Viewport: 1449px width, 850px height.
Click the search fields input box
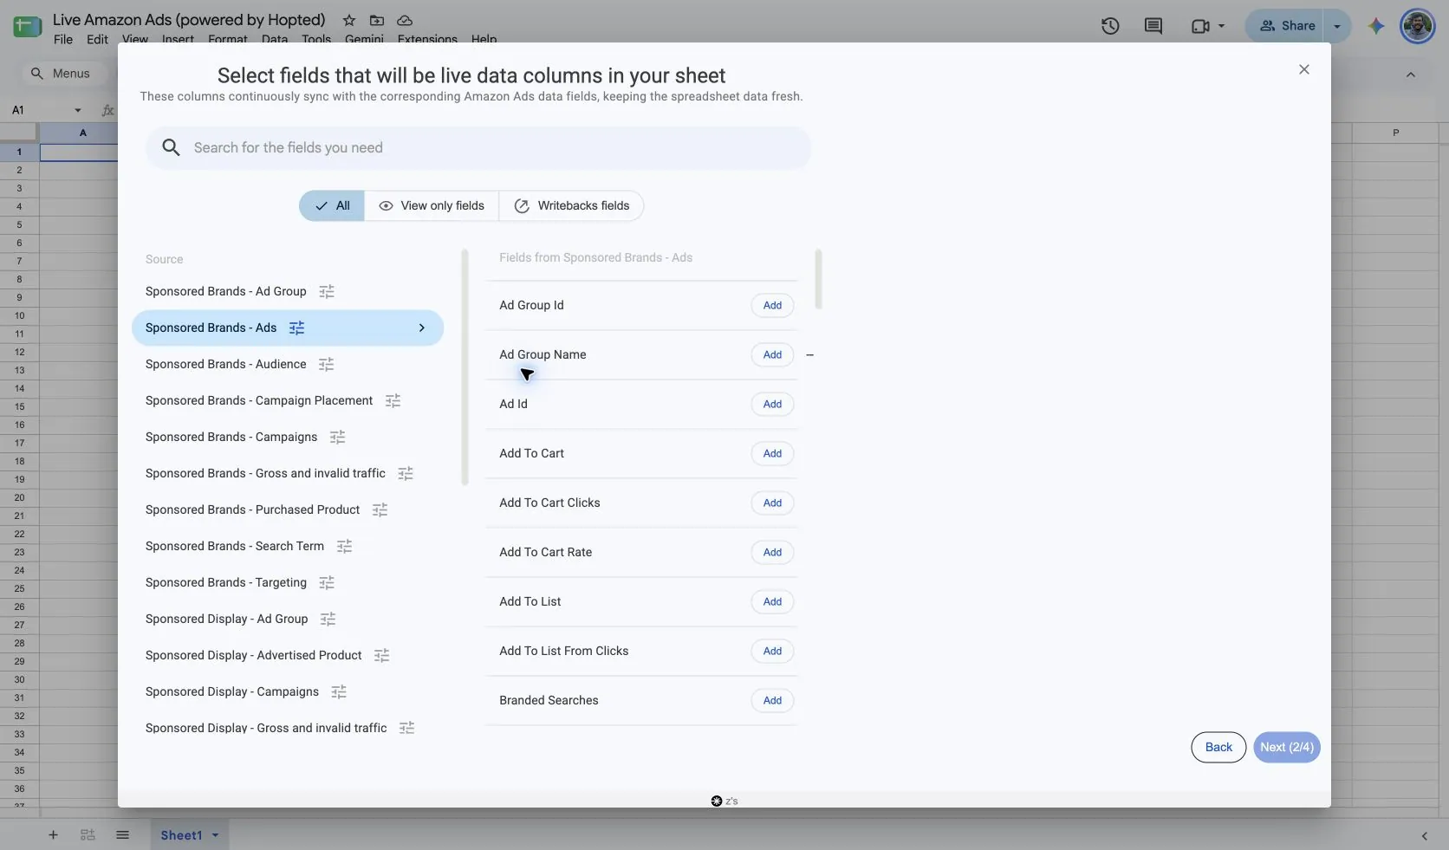[x=478, y=148]
